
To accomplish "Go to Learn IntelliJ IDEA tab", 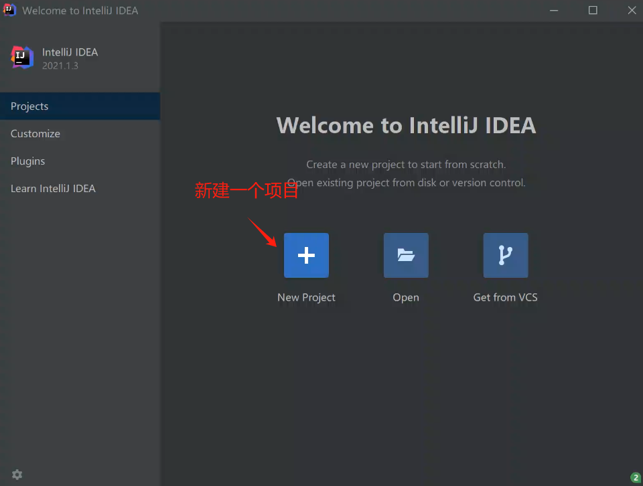I will click(80, 189).
